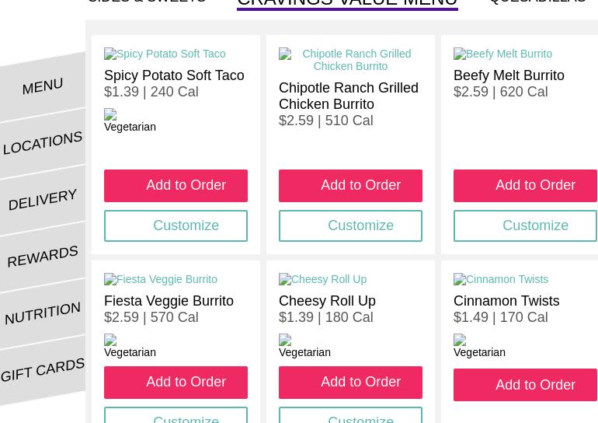Select the Cravings Value Menu tab

point(347,3)
